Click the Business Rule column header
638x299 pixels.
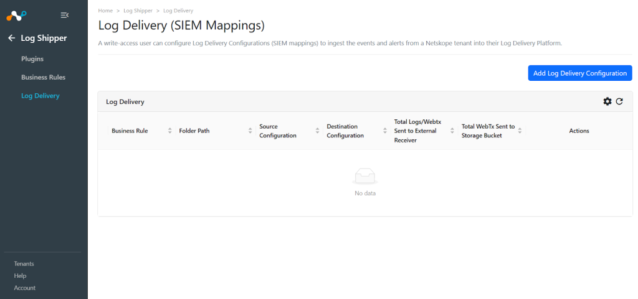tap(130, 131)
